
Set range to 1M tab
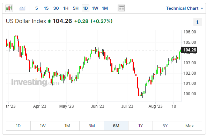[67, 126]
